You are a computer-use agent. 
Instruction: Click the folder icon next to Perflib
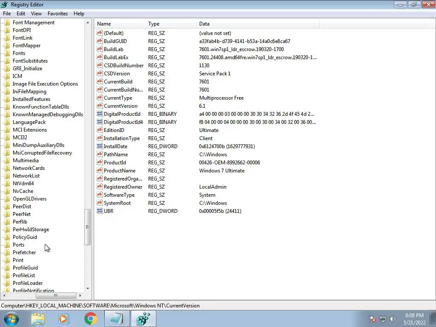pyautogui.click(x=7, y=221)
